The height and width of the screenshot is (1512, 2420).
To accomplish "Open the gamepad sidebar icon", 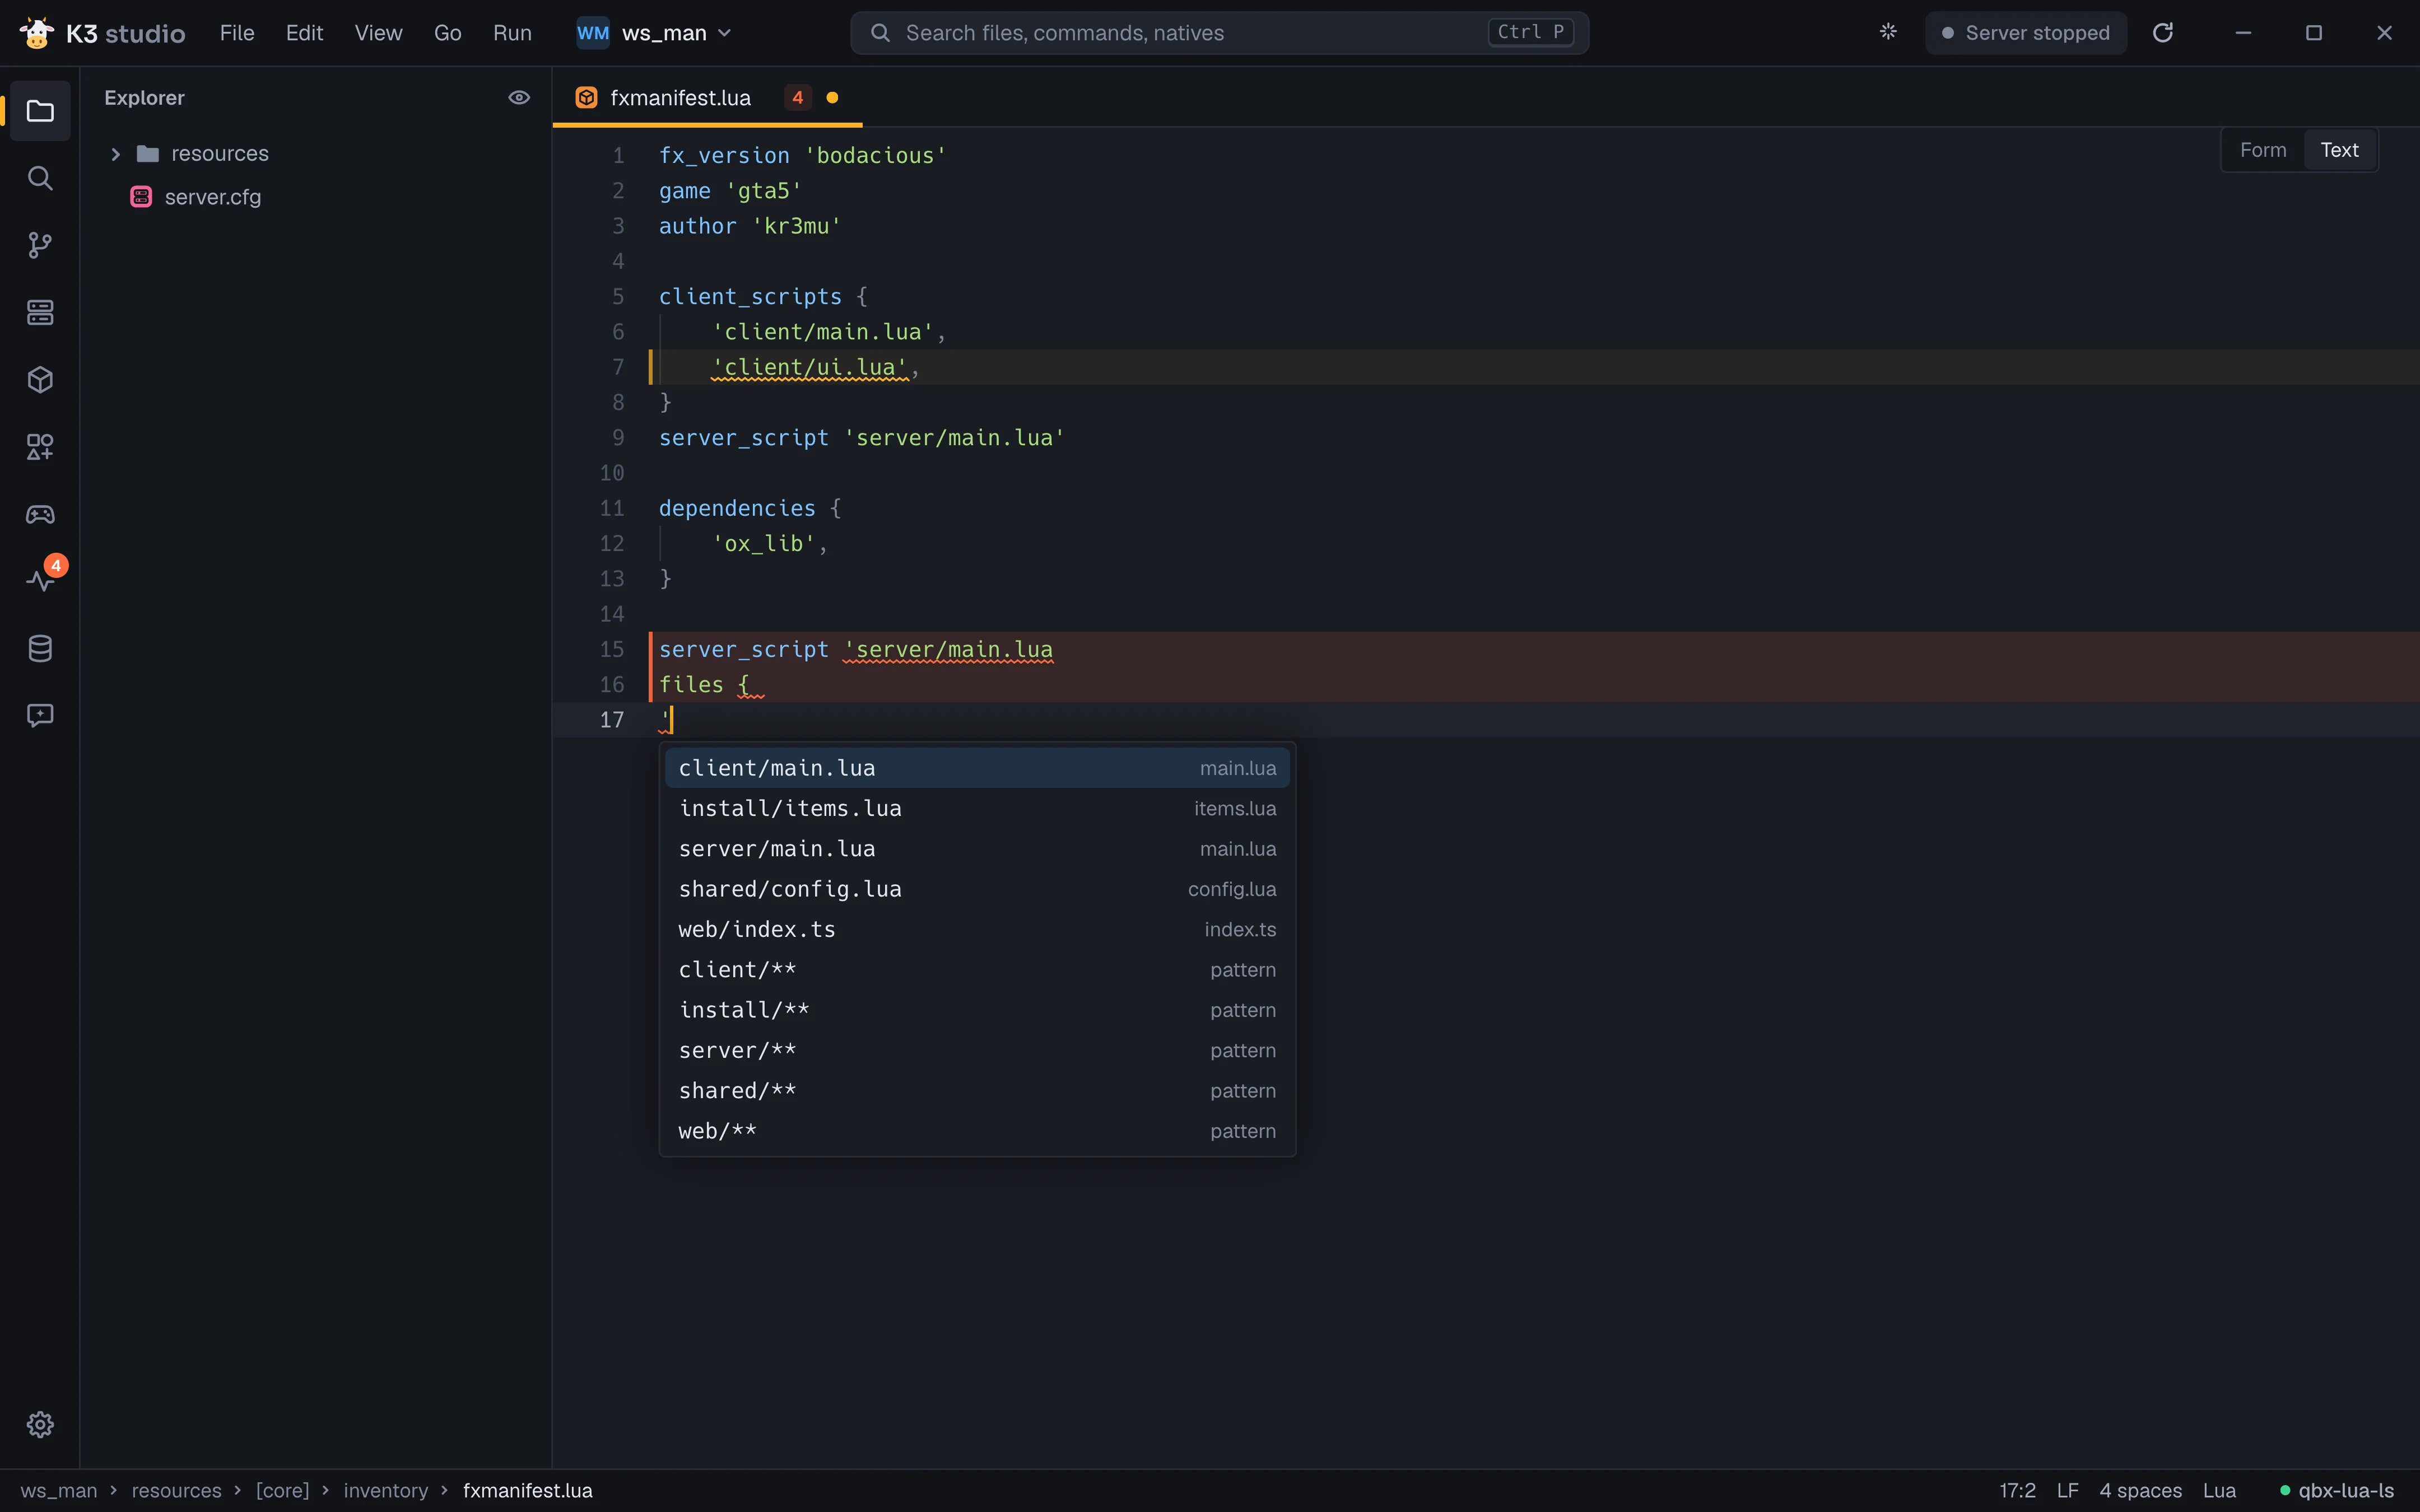I will click(40, 514).
